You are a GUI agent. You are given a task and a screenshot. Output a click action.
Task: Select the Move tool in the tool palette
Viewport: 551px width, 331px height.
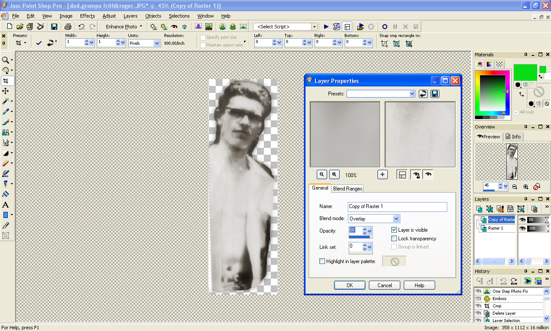click(x=6, y=91)
